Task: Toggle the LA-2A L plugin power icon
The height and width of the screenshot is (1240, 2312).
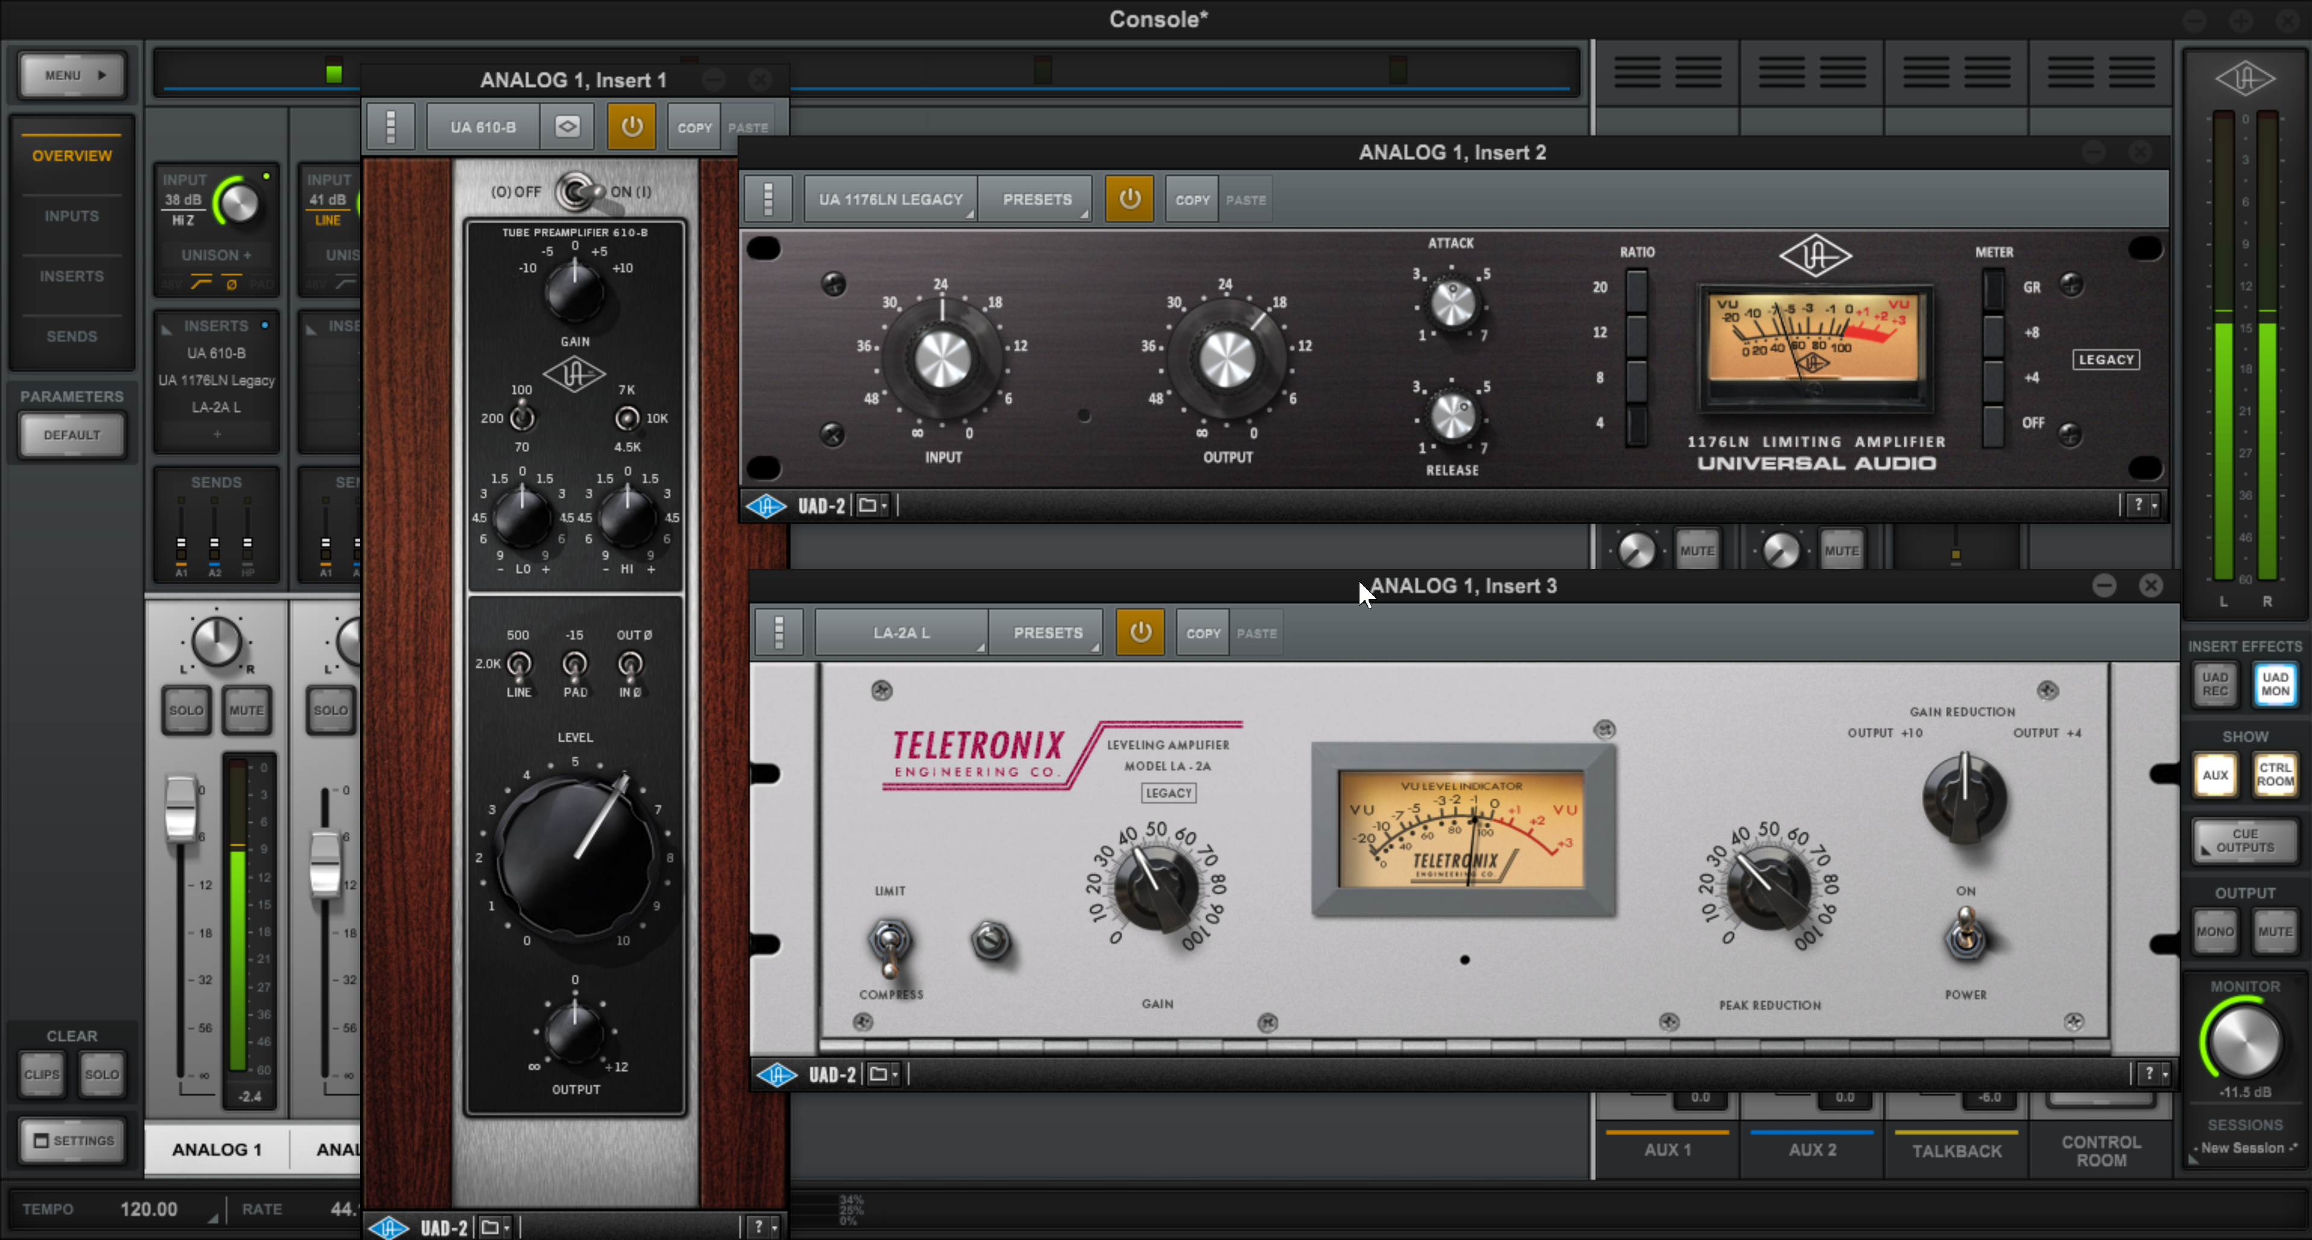Action: pos(1140,631)
